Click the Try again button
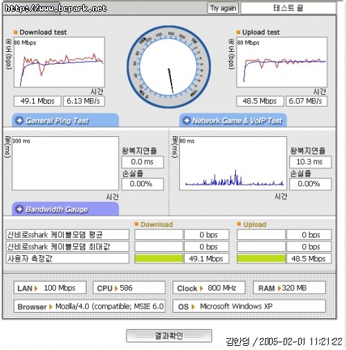Viewport: 346px width, 350px height. pos(223,8)
